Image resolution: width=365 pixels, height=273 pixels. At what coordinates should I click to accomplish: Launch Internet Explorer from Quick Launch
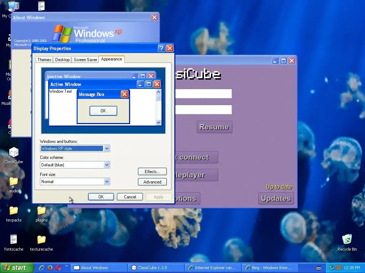[42, 268]
